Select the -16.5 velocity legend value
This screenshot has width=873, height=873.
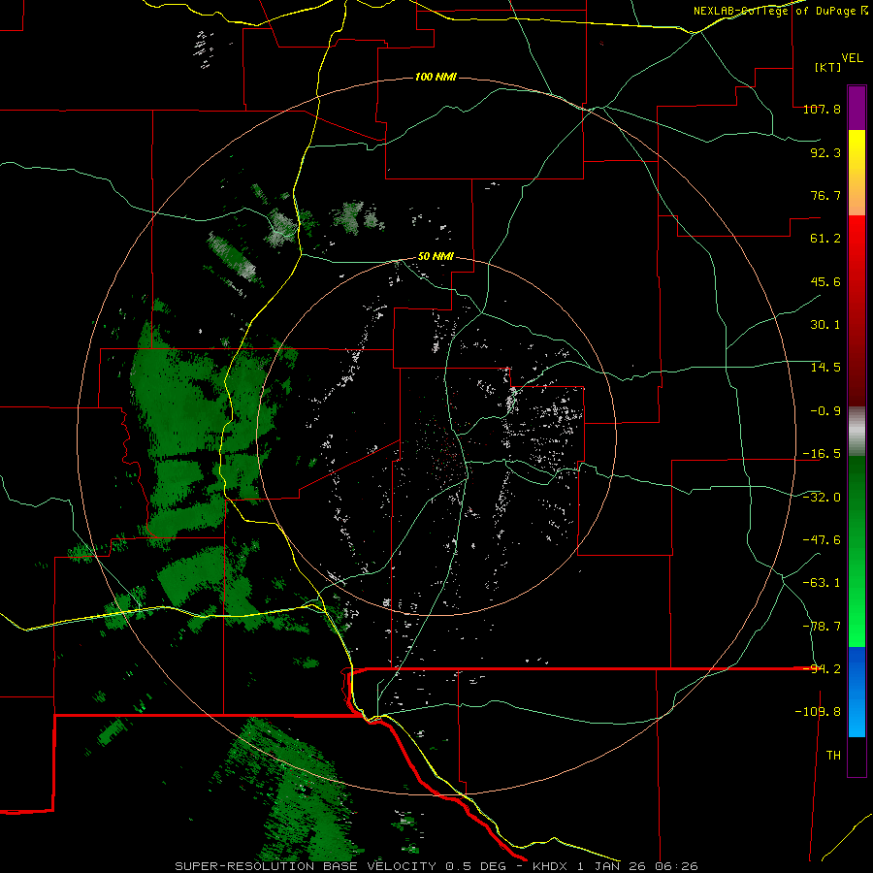click(x=822, y=454)
